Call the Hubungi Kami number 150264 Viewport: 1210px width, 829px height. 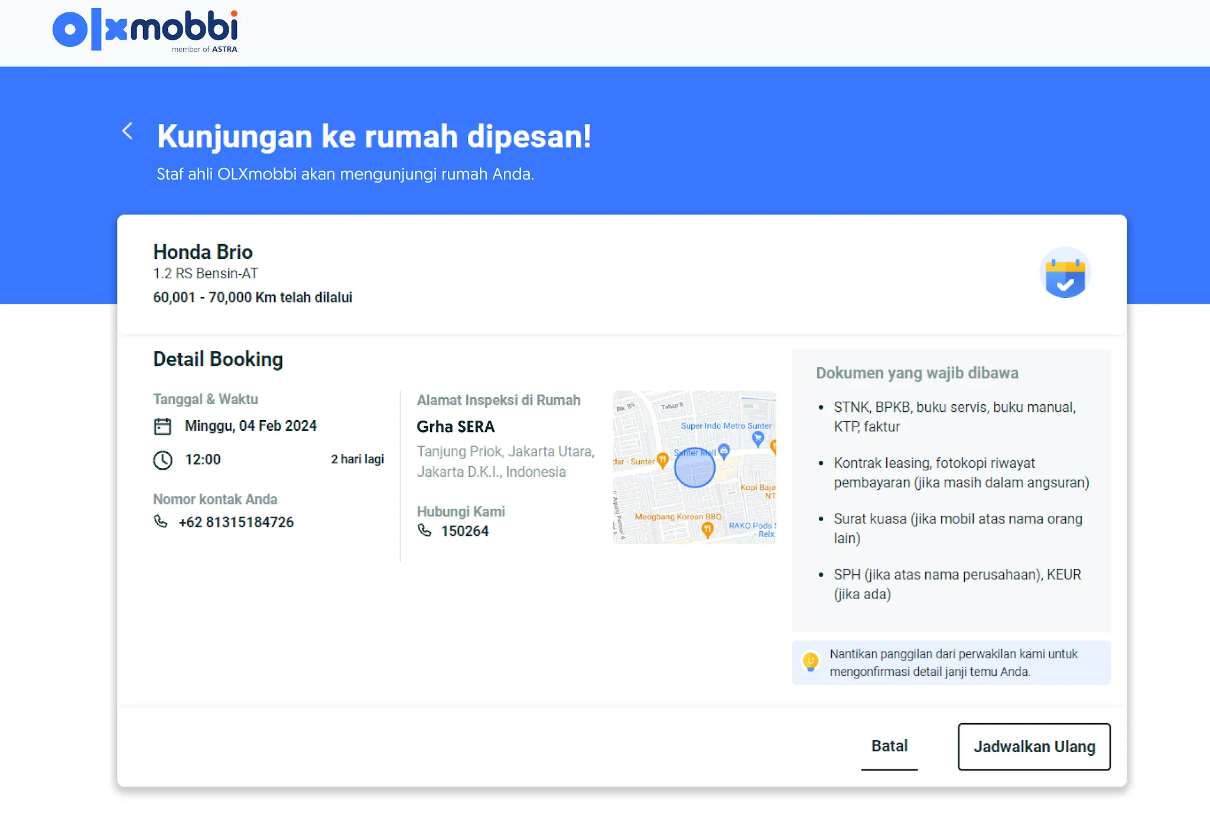coord(465,531)
